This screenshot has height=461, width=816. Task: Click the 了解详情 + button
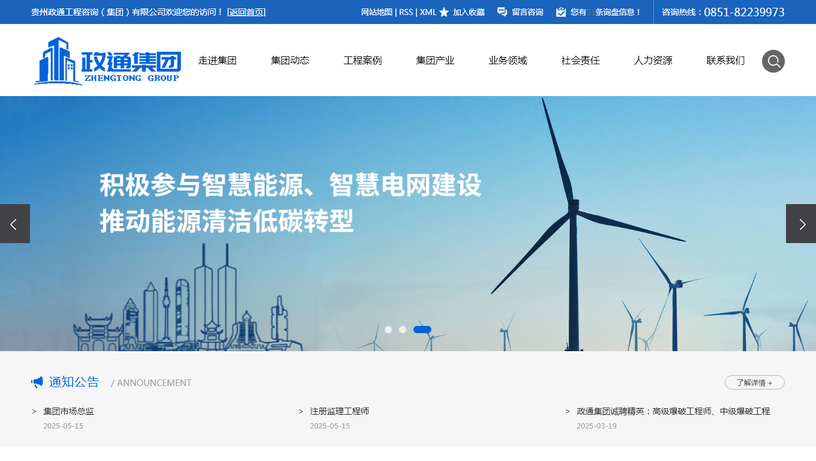754,382
